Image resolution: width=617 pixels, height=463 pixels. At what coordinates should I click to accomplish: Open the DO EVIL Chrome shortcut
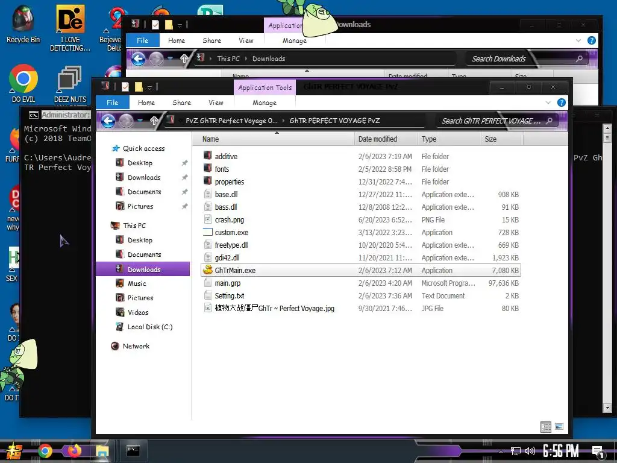(23, 83)
